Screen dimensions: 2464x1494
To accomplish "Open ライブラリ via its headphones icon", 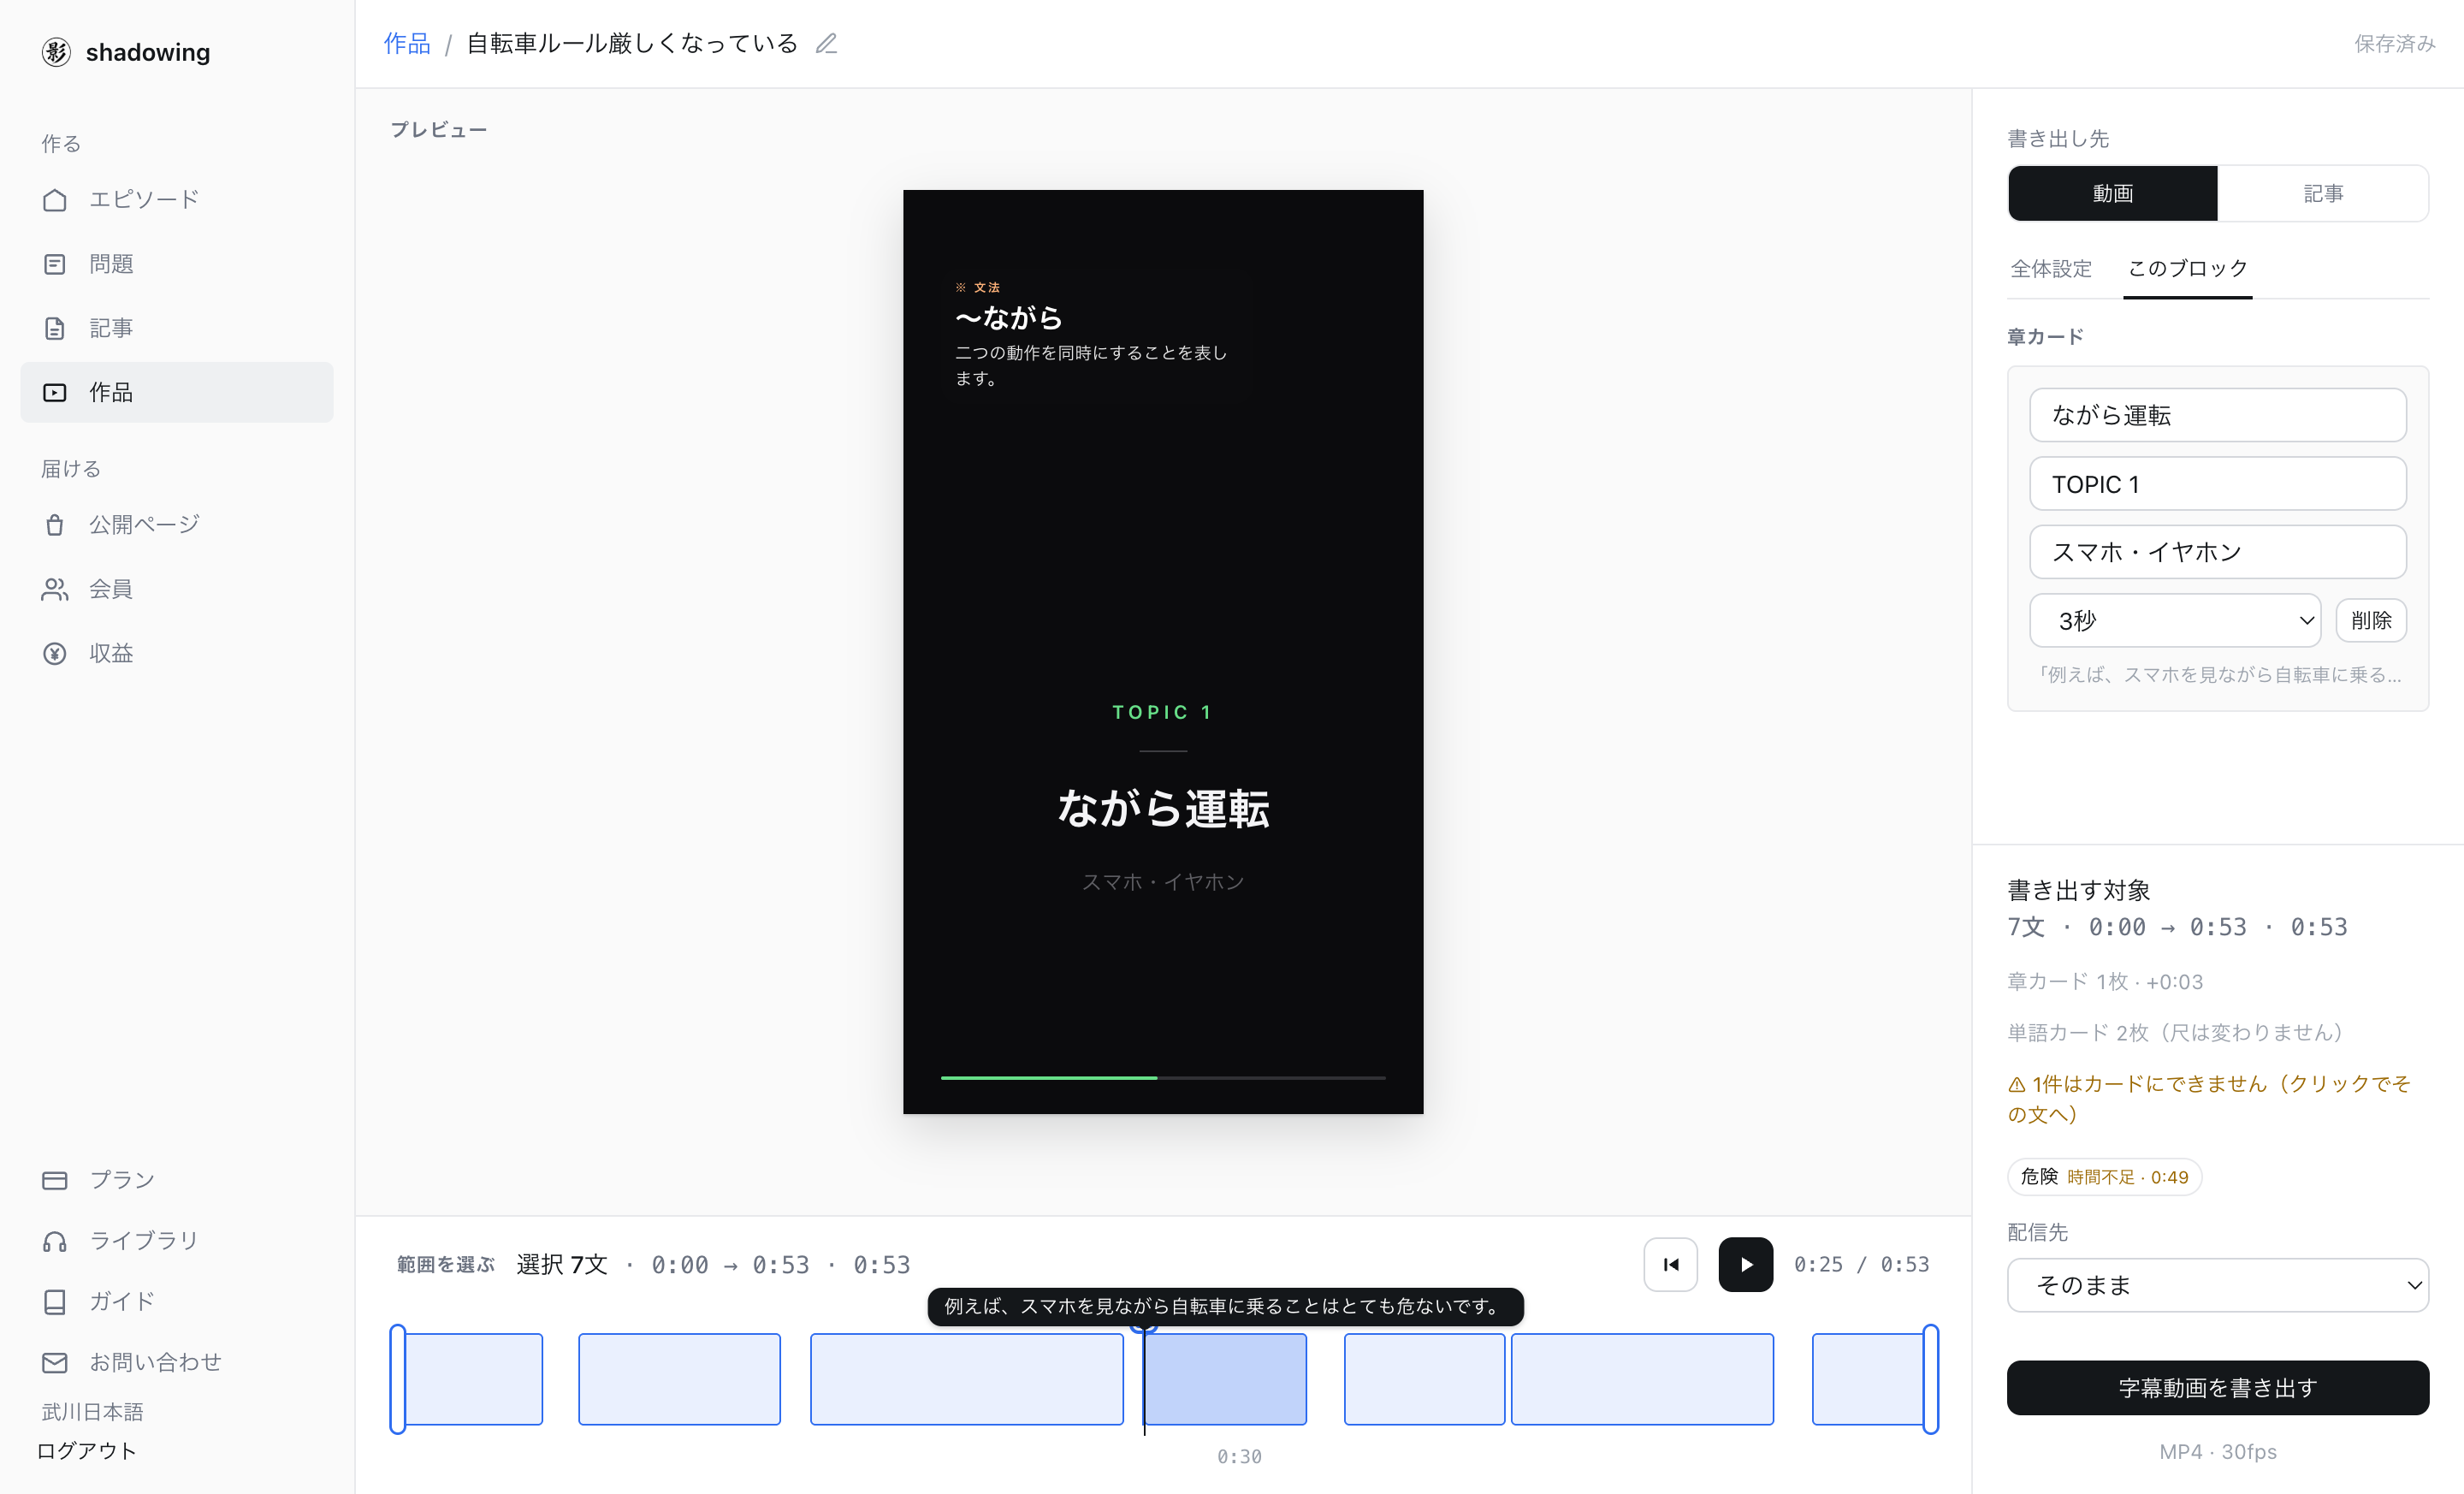I will click(x=55, y=1241).
